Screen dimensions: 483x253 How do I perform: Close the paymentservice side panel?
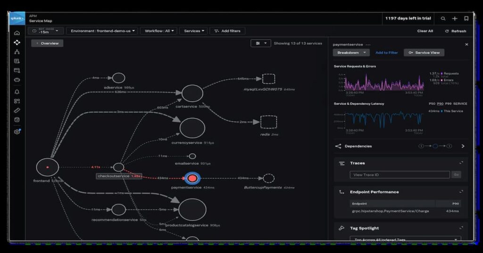466,44
